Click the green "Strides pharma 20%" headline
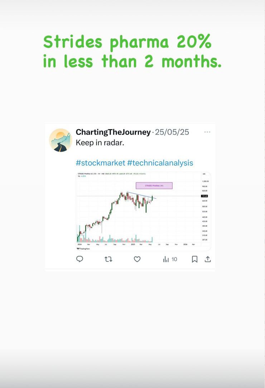Viewport: 265px width, 388px height. (127, 43)
